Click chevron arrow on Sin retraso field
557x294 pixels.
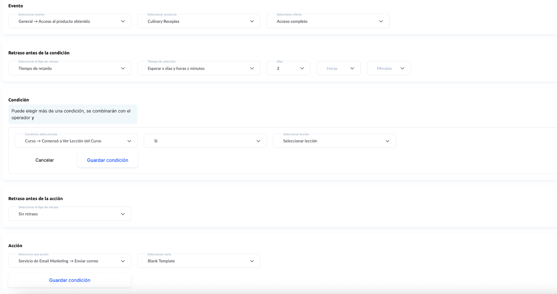[123, 214]
